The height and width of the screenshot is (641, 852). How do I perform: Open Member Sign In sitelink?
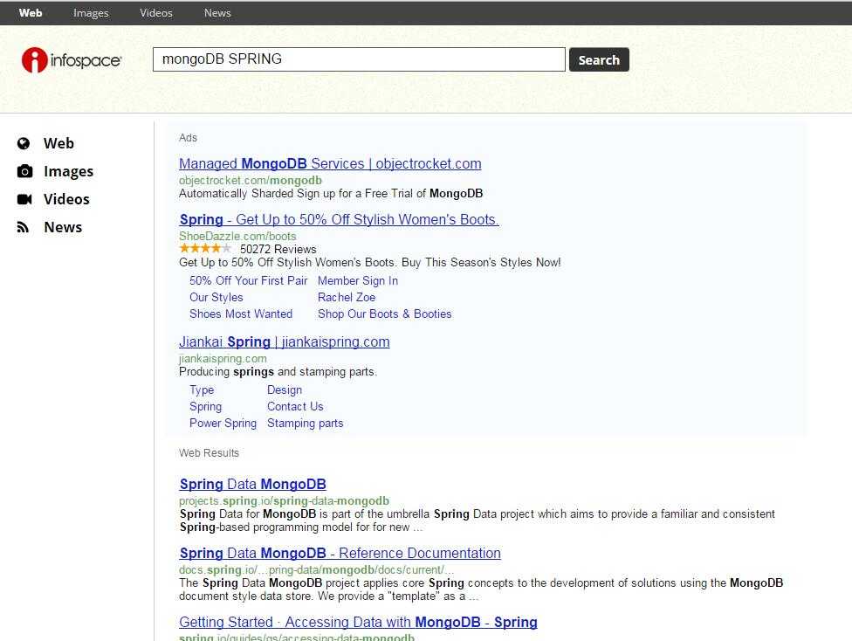pyautogui.click(x=358, y=280)
